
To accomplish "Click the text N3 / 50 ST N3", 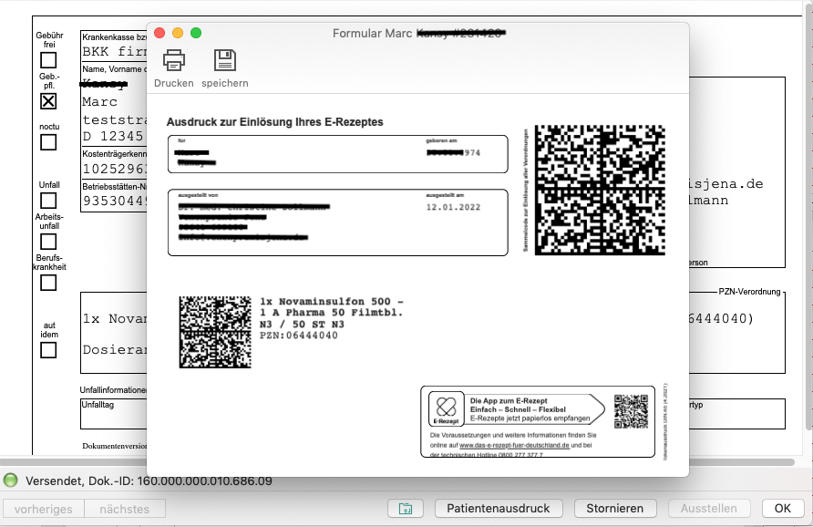I will (x=302, y=325).
